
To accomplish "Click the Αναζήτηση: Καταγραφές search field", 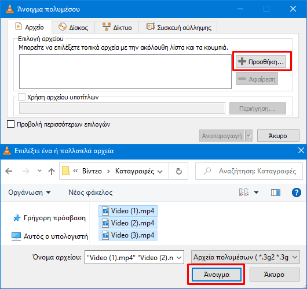I will pos(249,171).
